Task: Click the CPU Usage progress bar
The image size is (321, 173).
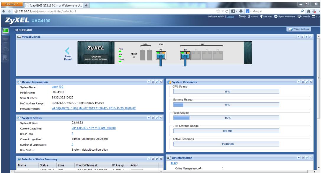Action: pos(226,91)
